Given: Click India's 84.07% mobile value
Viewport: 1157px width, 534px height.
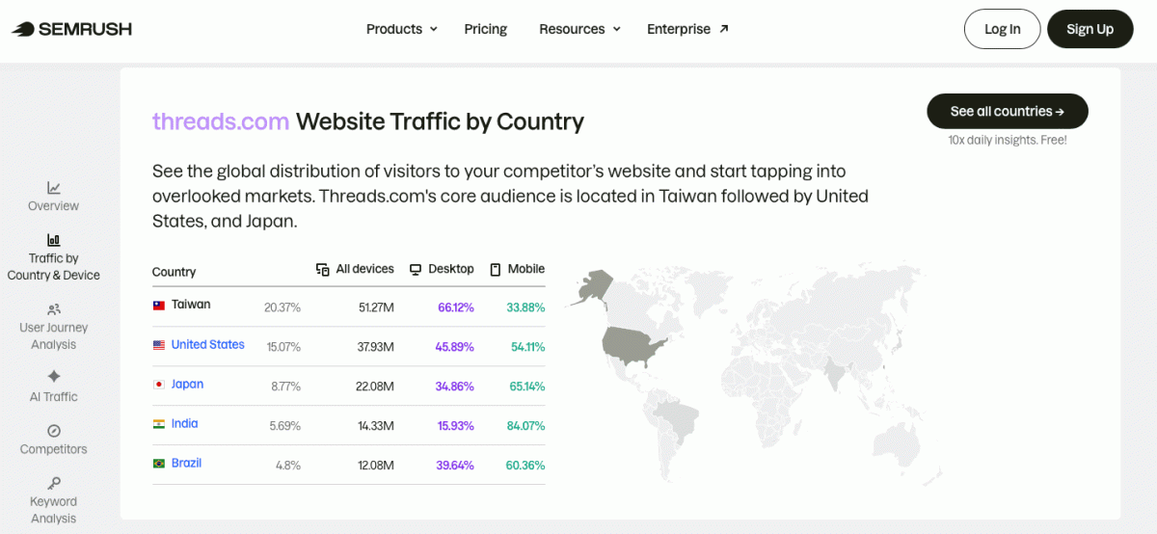Looking at the screenshot, I should click(525, 426).
